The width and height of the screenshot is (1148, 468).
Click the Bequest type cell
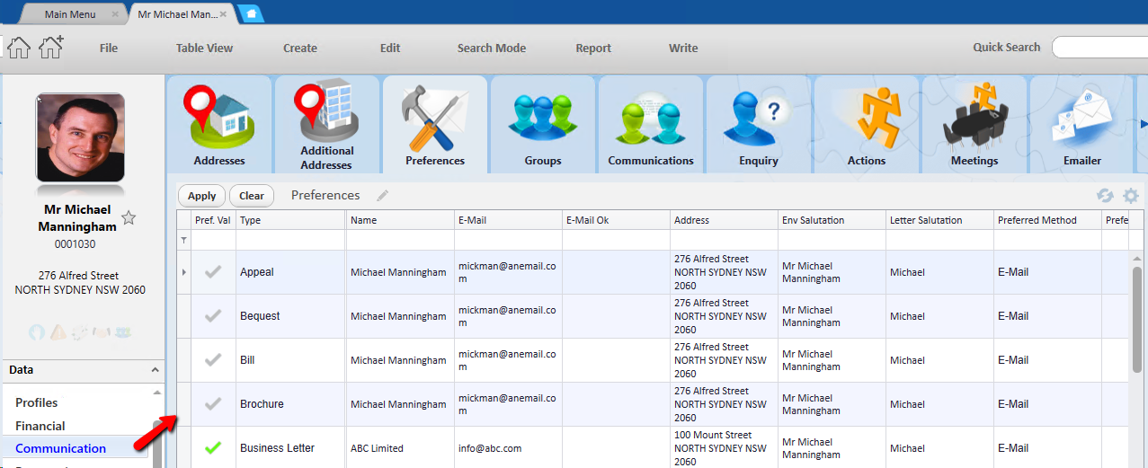[x=291, y=316]
